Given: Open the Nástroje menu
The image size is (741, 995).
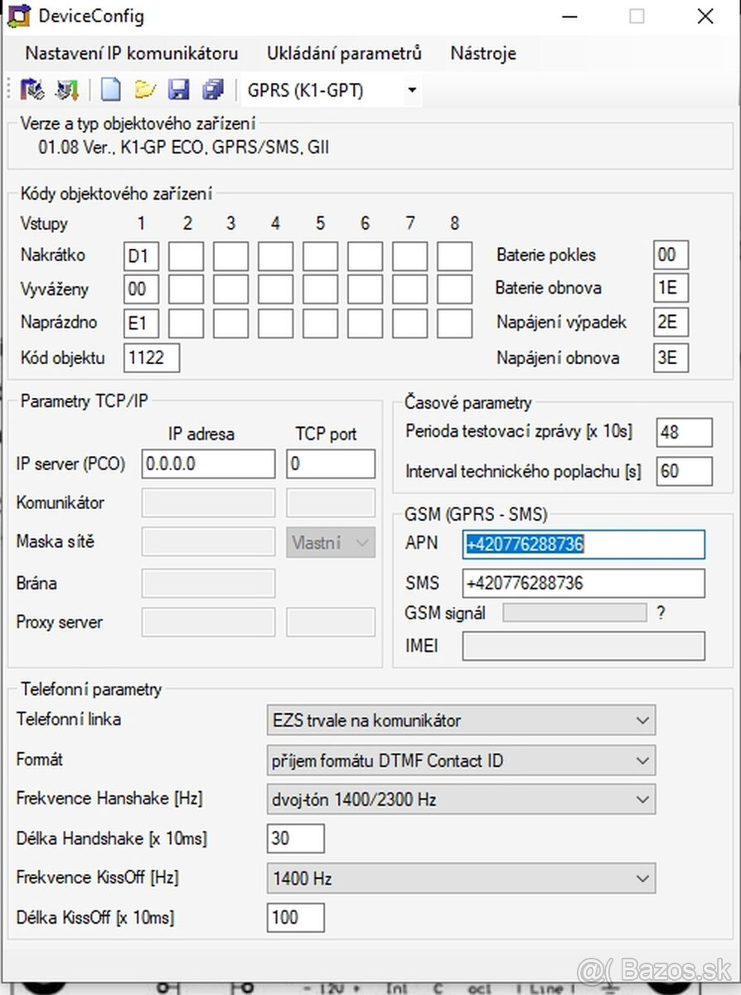Looking at the screenshot, I should click(x=482, y=53).
